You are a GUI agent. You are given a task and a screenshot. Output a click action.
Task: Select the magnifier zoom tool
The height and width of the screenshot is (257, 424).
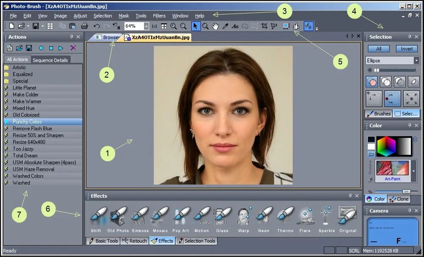click(206, 26)
